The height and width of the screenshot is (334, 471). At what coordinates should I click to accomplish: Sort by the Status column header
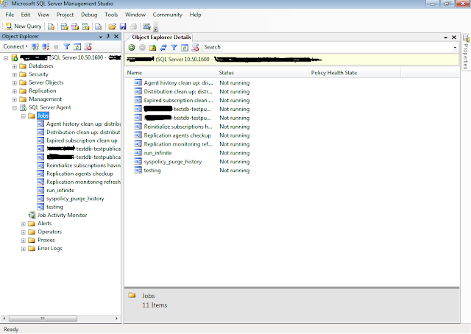click(262, 73)
